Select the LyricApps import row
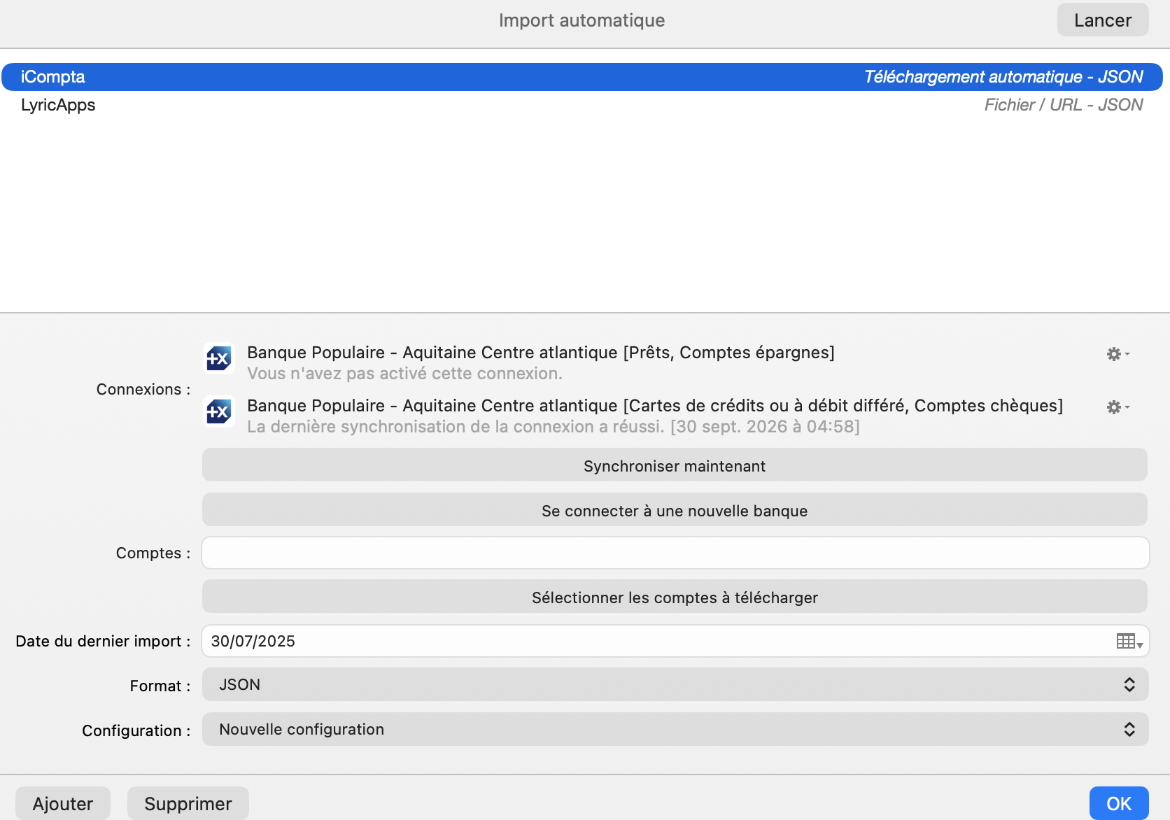Screen dimensions: 1170x820 (582, 105)
